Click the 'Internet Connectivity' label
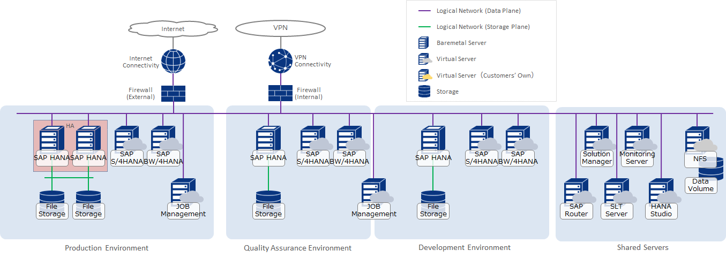Image resolution: width=726 pixels, height=258 pixels. pyautogui.click(x=141, y=62)
